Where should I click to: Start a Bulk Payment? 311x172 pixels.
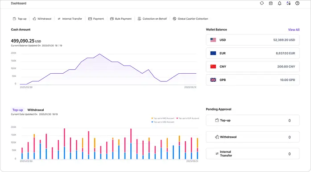click(x=121, y=19)
